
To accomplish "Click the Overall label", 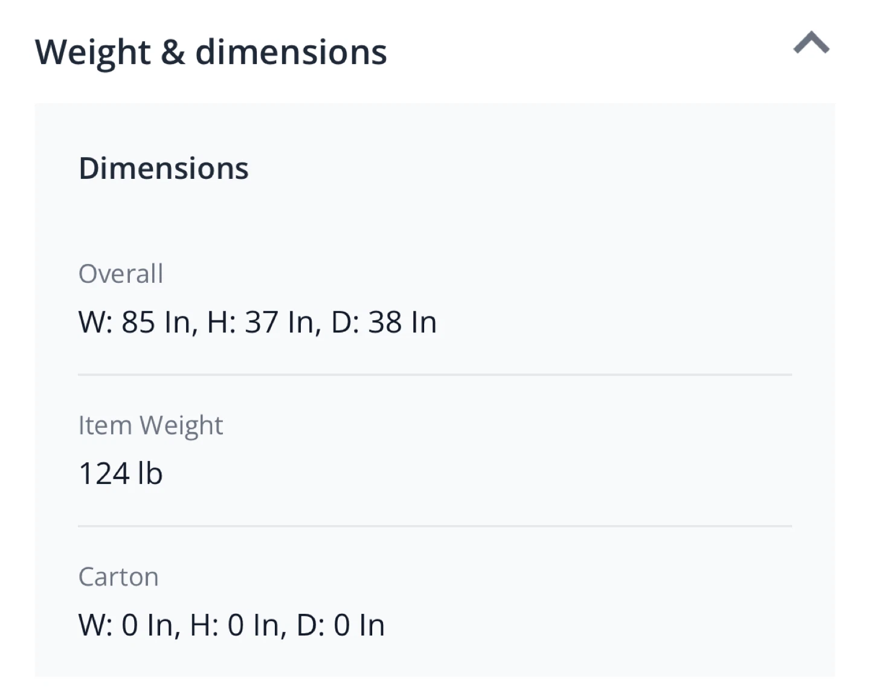I will pos(121,274).
